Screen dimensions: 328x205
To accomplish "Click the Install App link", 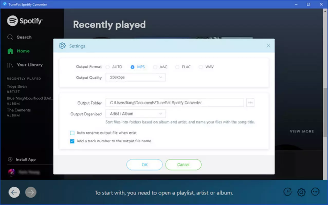I will tap(26, 159).
